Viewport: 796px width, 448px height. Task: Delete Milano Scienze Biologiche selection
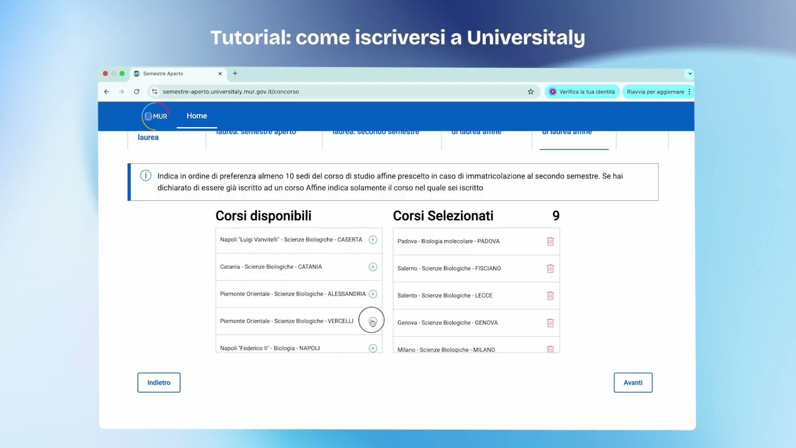(x=550, y=349)
